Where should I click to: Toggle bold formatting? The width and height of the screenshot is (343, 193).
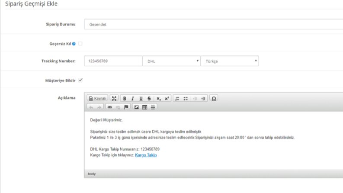[x=125, y=99]
